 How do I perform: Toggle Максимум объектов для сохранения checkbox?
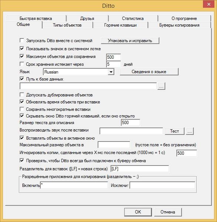(22, 57)
